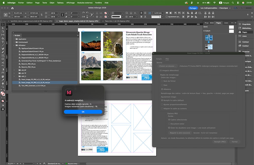This screenshot has height=165, width=254.
Task: Select the 'Nom de fichier' radio button
Action: click(162, 81)
